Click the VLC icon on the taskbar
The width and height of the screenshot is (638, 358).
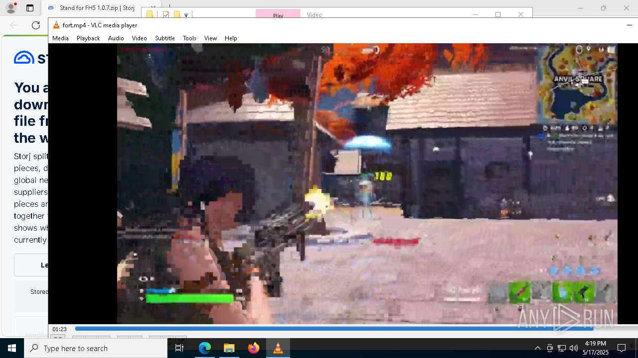pos(278,348)
